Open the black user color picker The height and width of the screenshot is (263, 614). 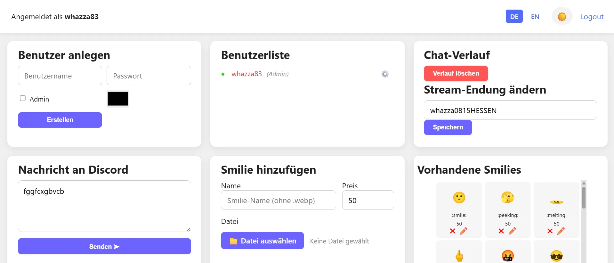pos(118,99)
